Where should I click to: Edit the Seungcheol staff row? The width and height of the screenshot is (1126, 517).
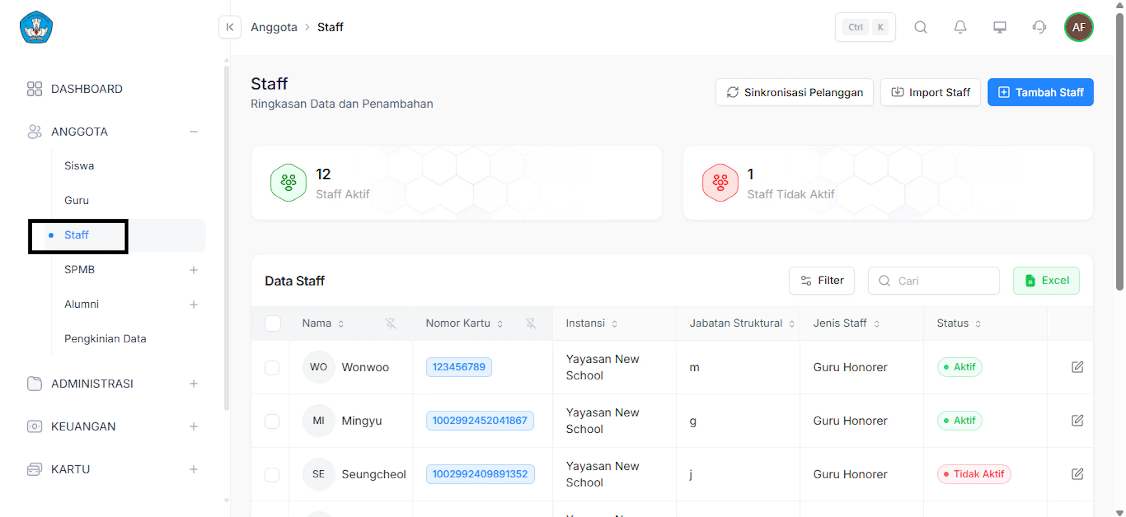point(1078,474)
